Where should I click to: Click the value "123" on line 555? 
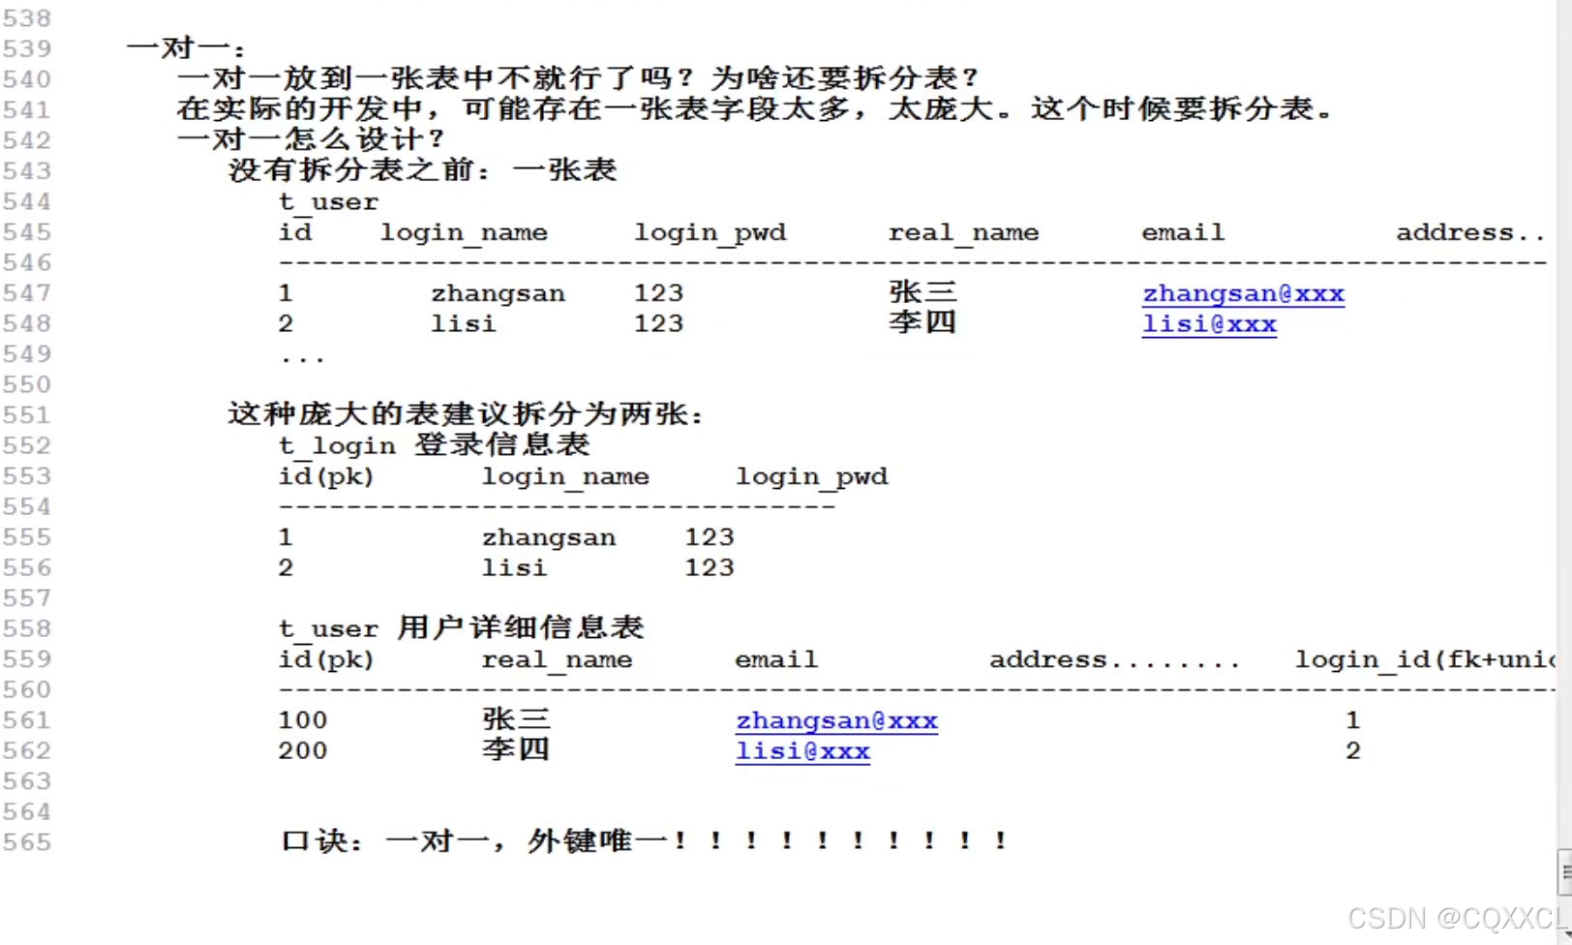click(x=710, y=537)
